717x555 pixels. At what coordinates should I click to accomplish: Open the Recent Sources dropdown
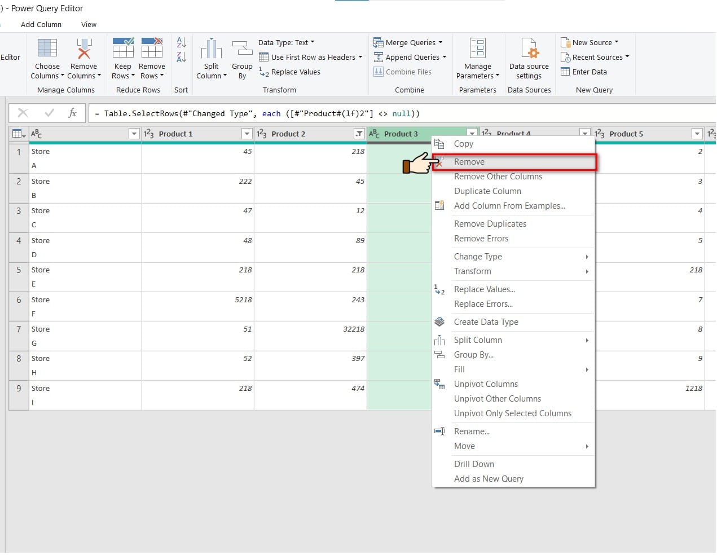(595, 58)
